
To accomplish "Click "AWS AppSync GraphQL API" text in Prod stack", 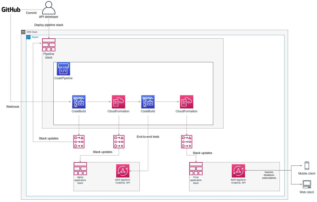I will tap(238, 181).
